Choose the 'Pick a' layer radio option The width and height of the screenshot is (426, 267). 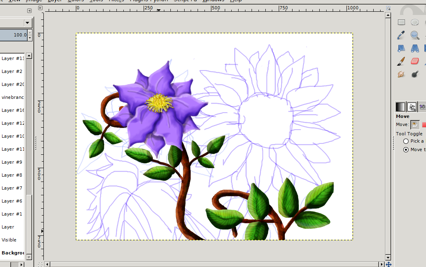pyautogui.click(x=406, y=141)
